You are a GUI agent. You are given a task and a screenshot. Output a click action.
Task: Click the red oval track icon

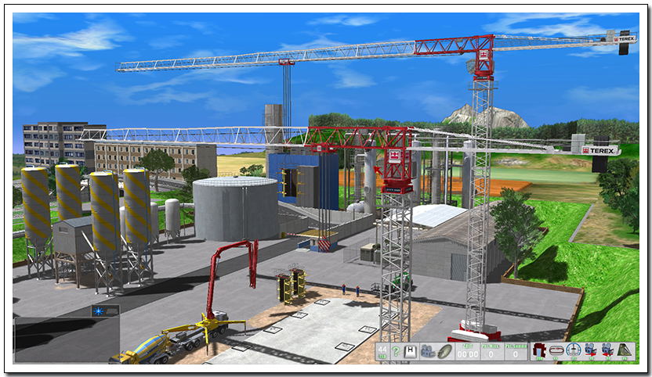(x=556, y=352)
